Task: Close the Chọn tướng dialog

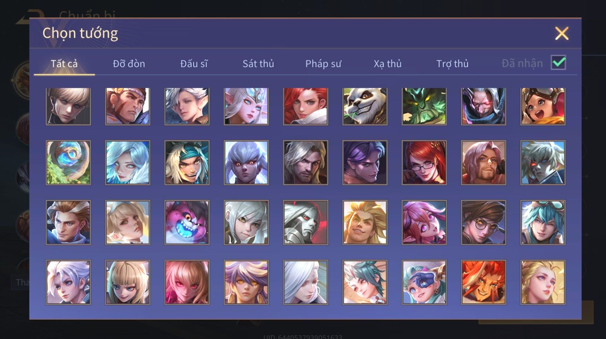Action: 562,33
